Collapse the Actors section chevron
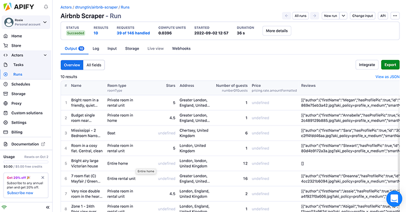 pos(45,55)
